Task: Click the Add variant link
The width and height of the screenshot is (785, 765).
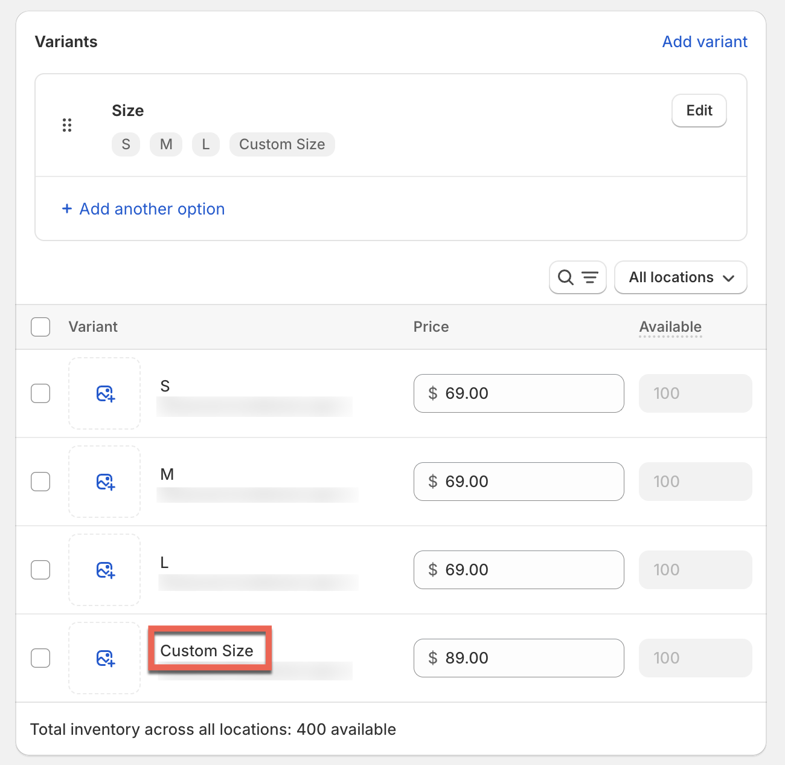Action: [705, 41]
